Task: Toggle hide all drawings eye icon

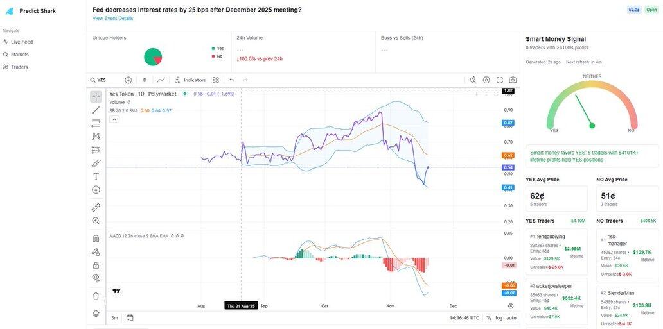Action: coord(96,278)
